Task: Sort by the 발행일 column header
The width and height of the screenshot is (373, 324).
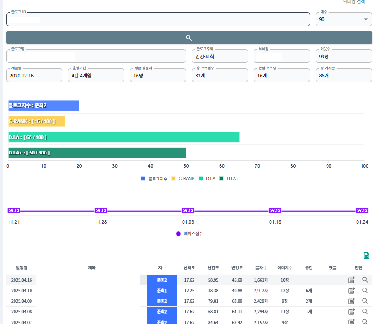Action: tap(21, 268)
